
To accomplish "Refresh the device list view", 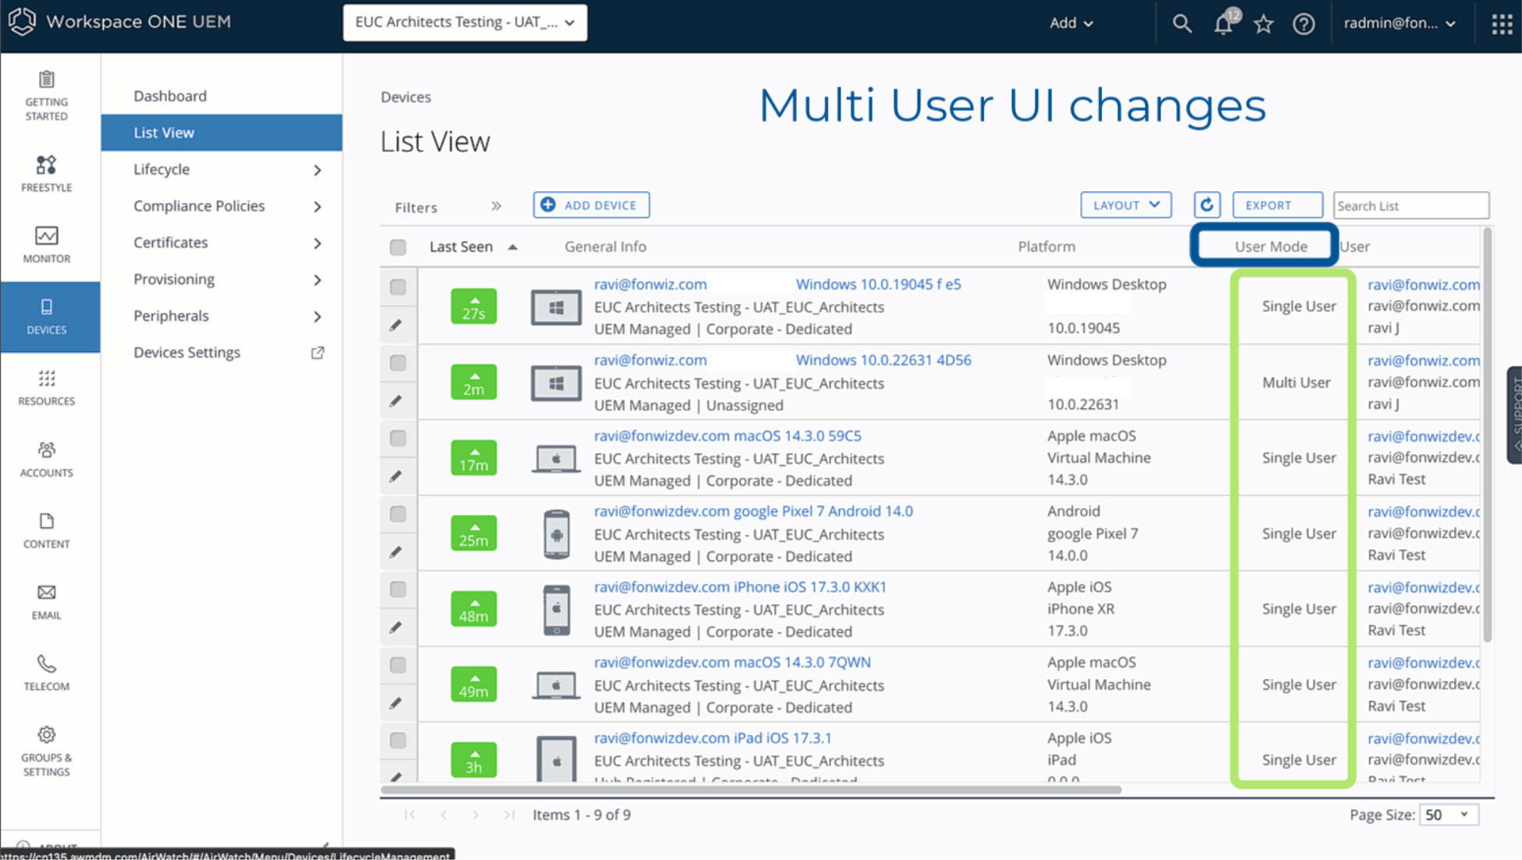I will tap(1207, 204).
